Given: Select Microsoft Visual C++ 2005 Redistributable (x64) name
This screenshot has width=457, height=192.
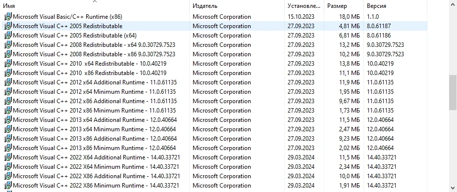Looking at the screenshot, I should [x=75, y=36].
